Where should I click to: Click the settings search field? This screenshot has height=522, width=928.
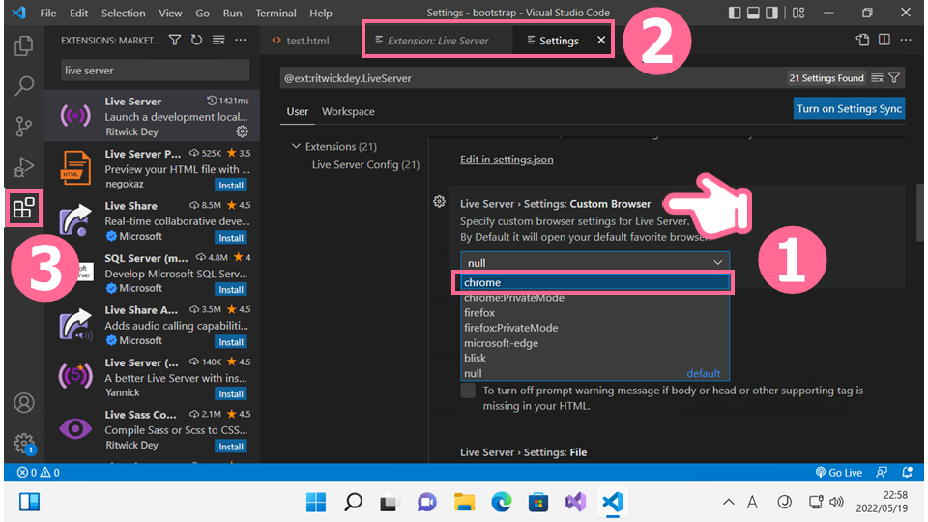point(533,78)
